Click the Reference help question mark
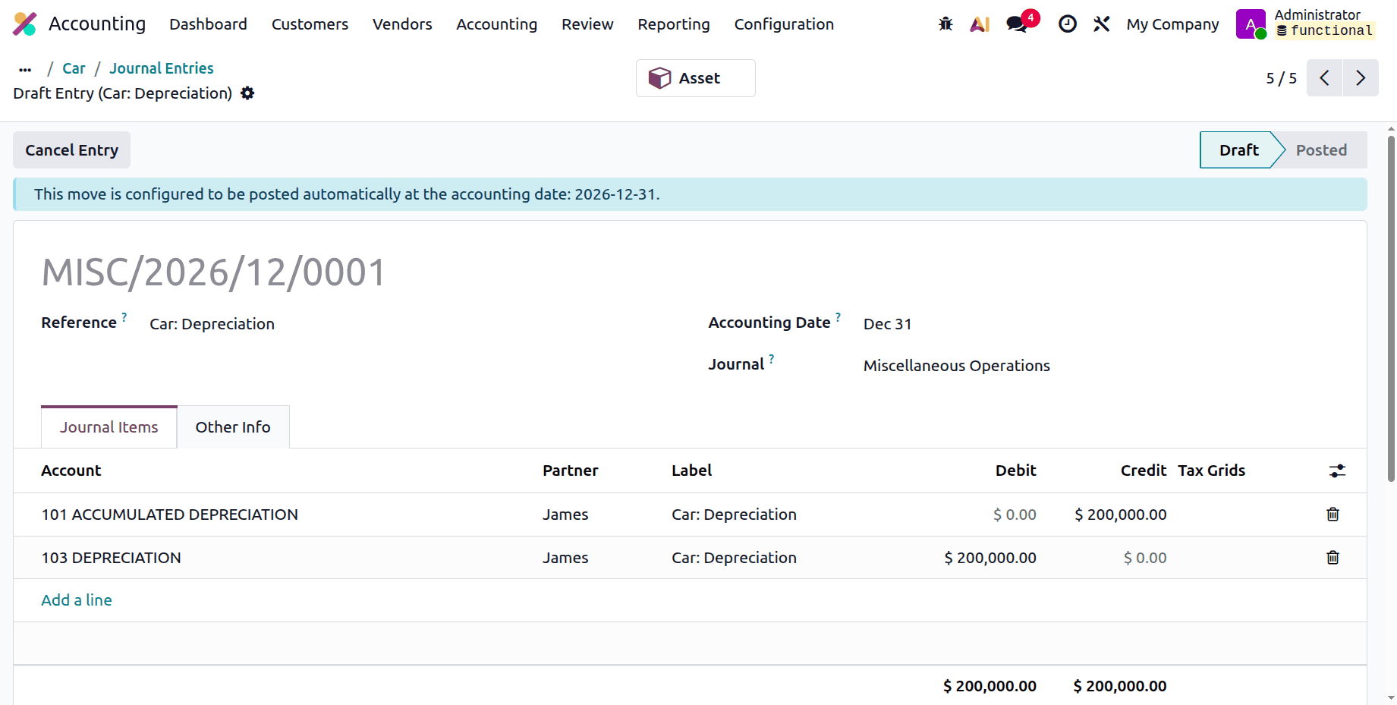This screenshot has width=1397, height=705. [x=124, y=316]
